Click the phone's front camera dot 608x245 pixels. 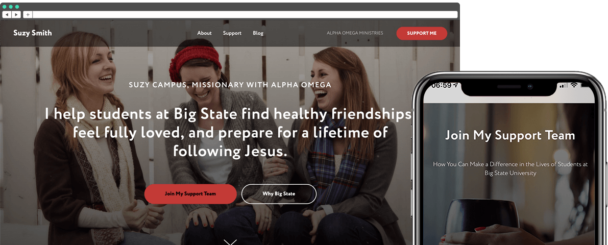pyautogui.click(x=530, y=87)
